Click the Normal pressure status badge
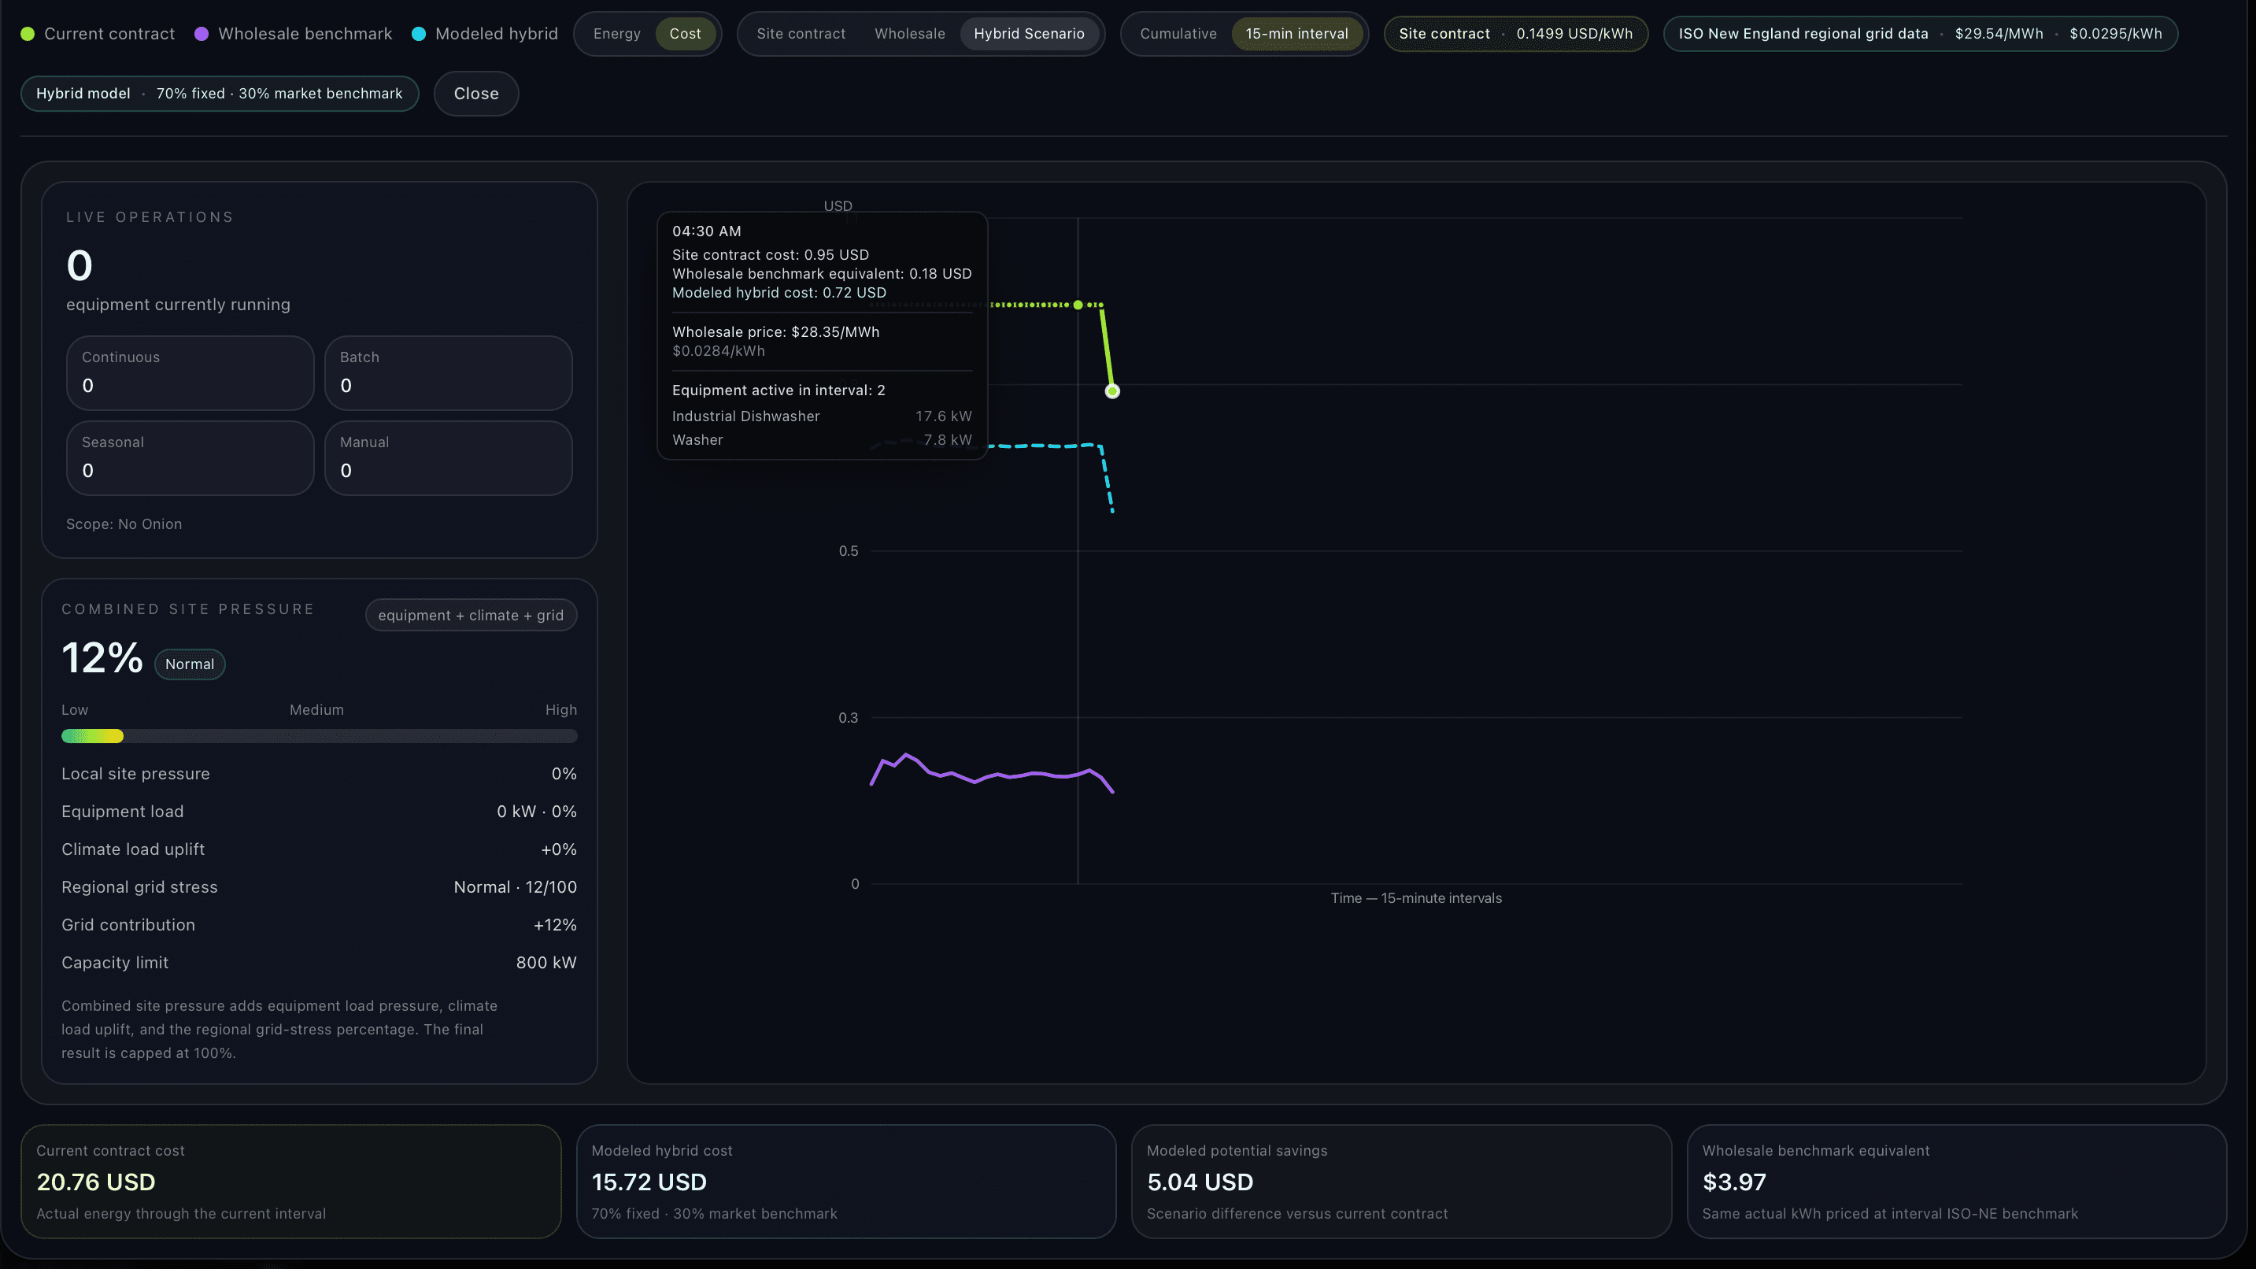This screenshot has width=2256, height=1269. 190,664
